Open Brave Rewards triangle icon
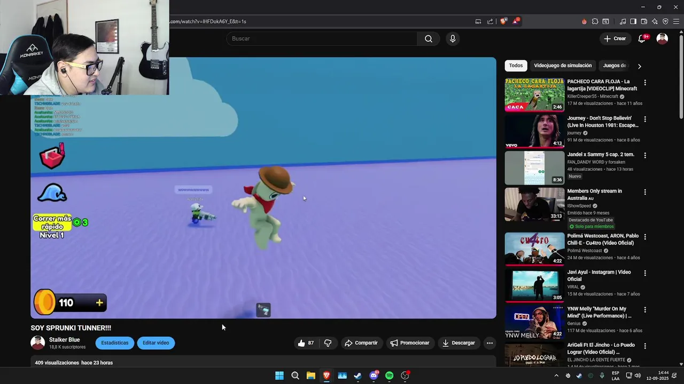The width and height of the screenshot is (684, 384). click(516, 21)
